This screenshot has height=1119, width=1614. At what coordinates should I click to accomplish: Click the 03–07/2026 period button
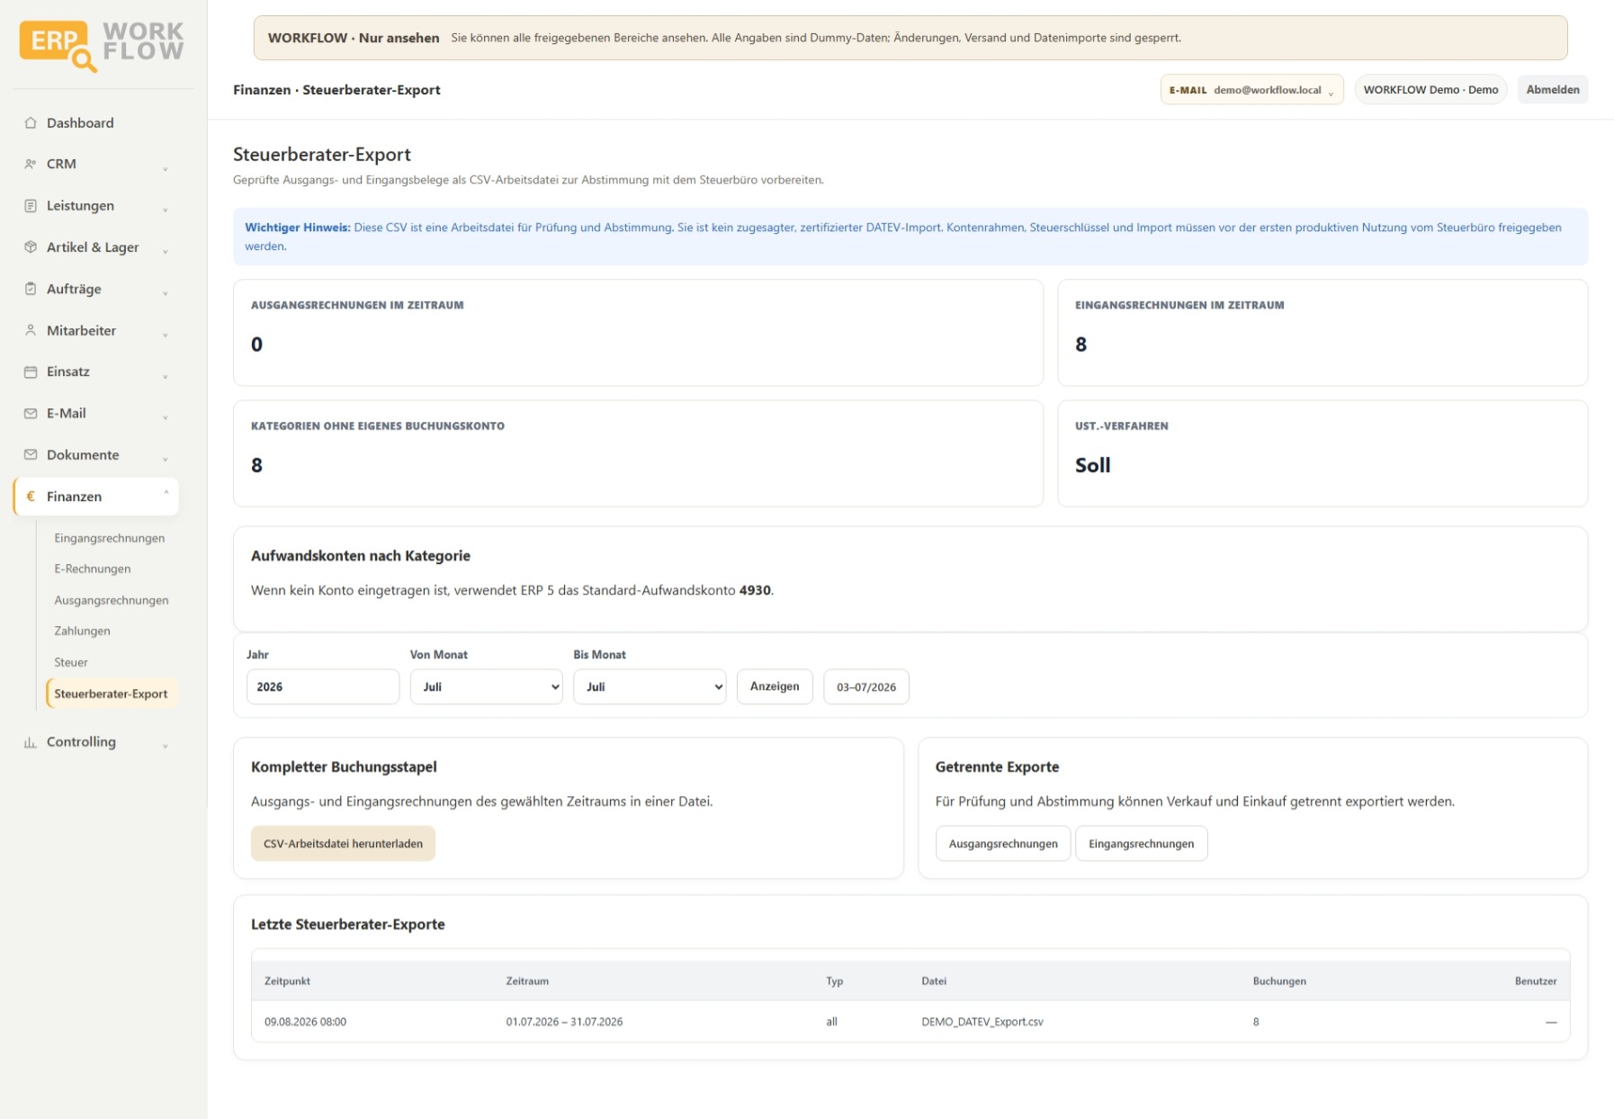tap(866, 687)
